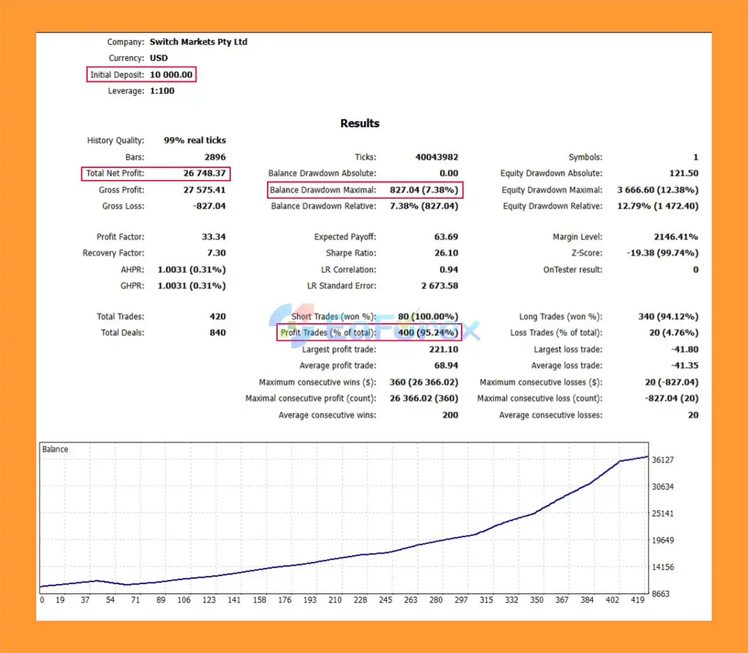748x653 pixels.
Task: Select the Z-Score value -19.38 (99.74%)
Action: (x=662, y=253)
